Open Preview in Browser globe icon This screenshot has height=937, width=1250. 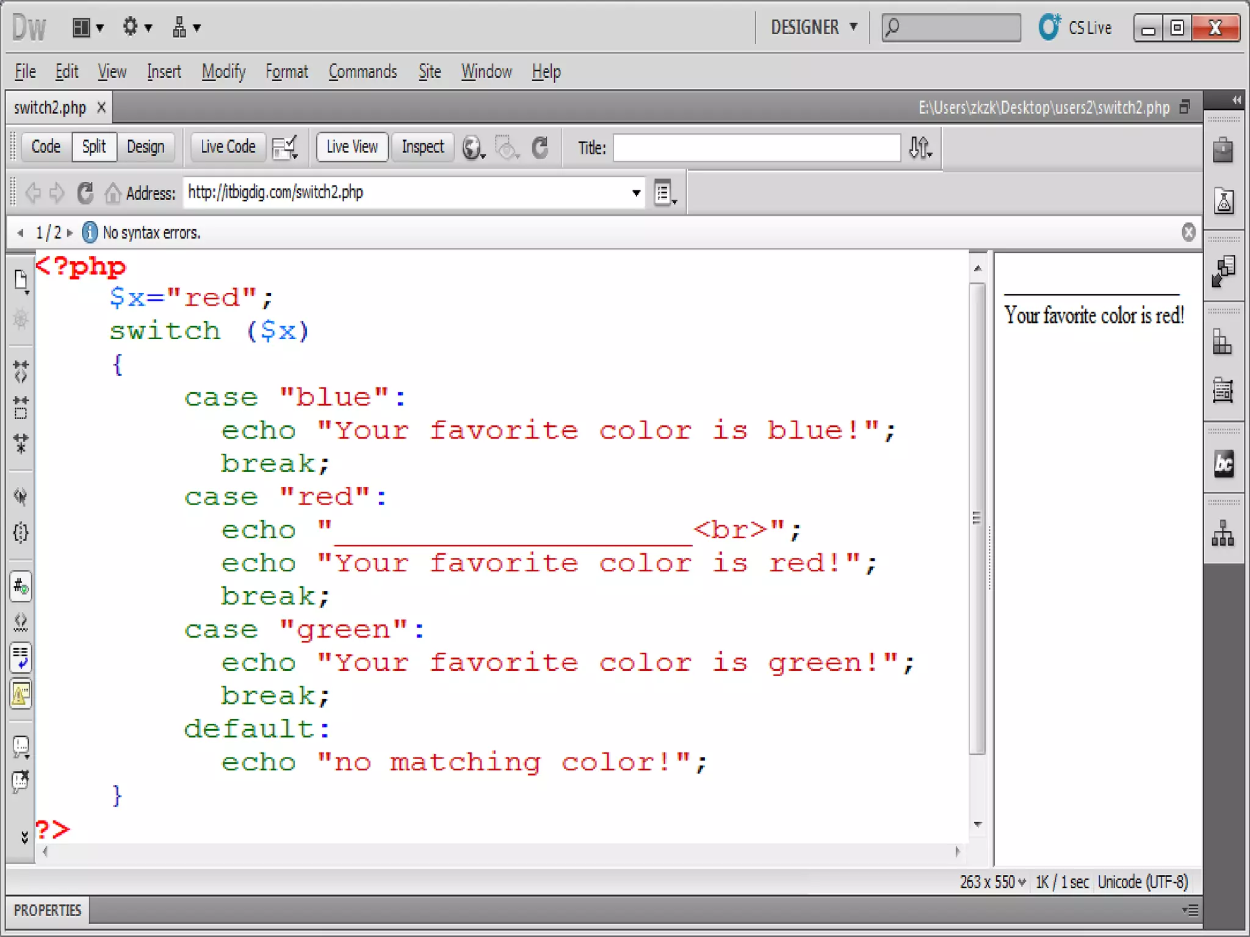[474, 147]
